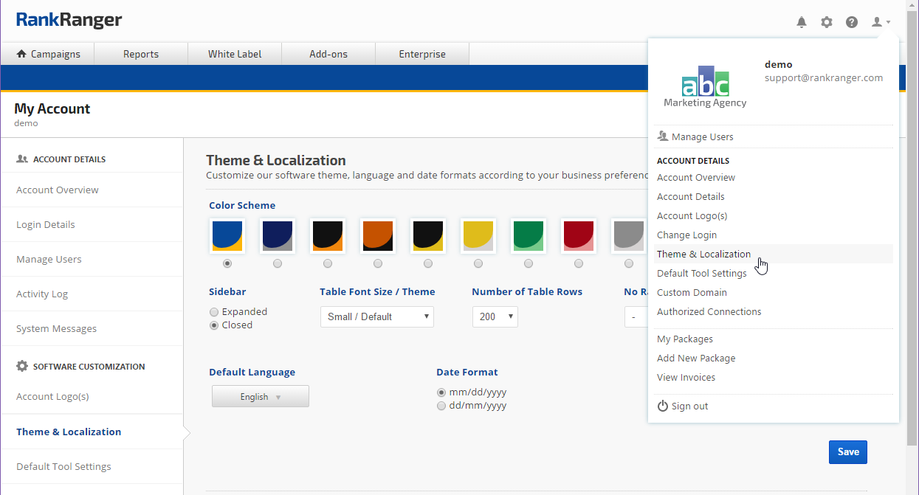
Task: Click Sign out in dropdown menu
Action: click(690, 406)
